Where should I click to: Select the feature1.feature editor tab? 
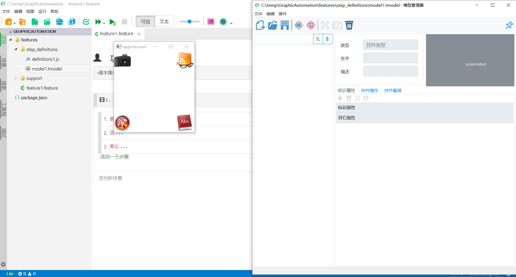click(x=117, y=34)
